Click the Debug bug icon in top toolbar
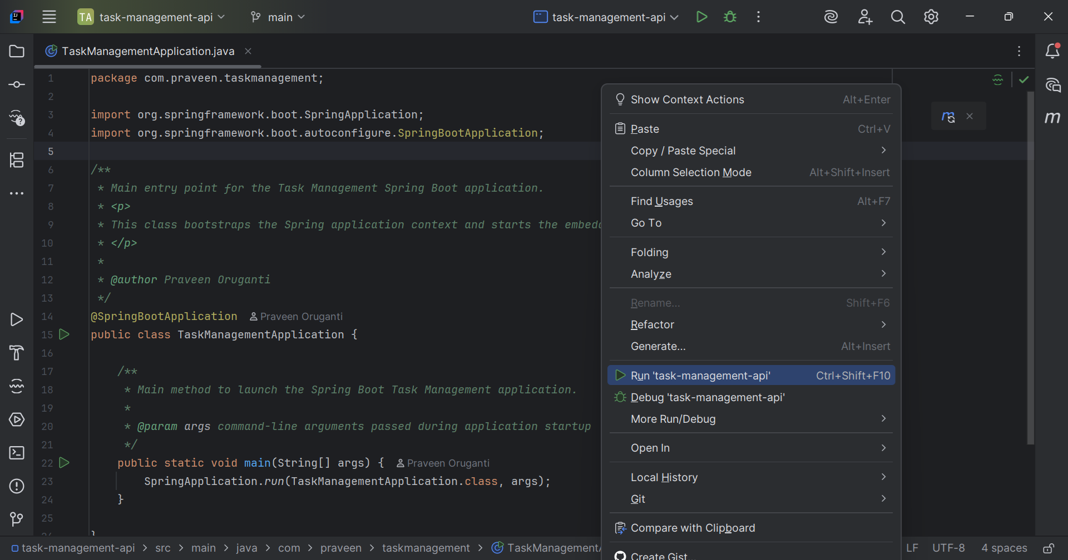The height and width of the screenshot is (560, 1068). [730, 17]
